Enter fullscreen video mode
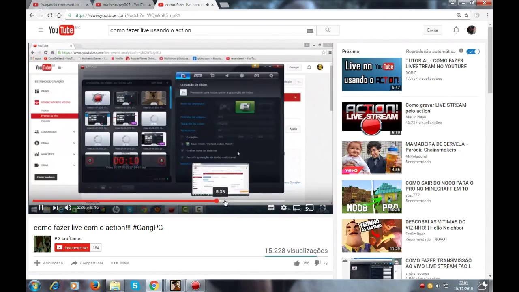 [322, 208]
